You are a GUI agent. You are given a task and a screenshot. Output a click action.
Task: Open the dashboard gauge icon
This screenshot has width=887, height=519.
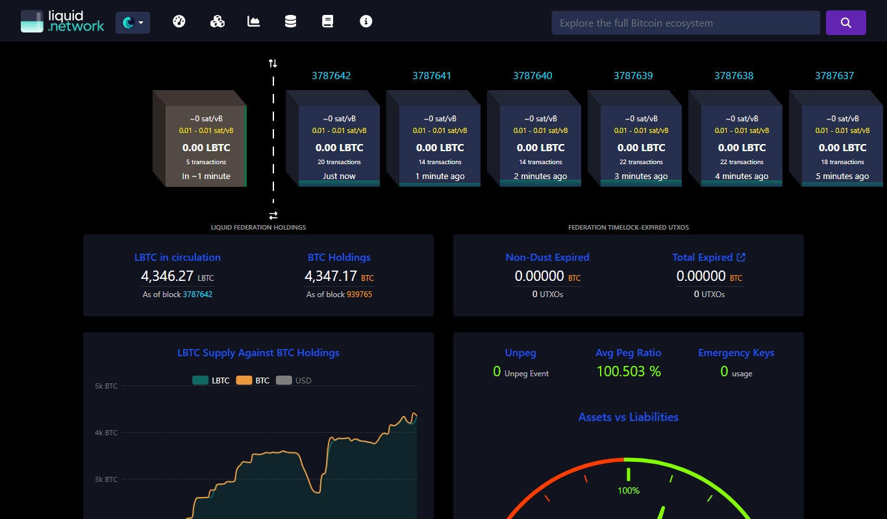coord(179,21)
